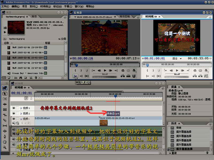Toggle the lock box on 视频 2 track
This screenshot has width=214, height=160.
[x=17, y=113]
